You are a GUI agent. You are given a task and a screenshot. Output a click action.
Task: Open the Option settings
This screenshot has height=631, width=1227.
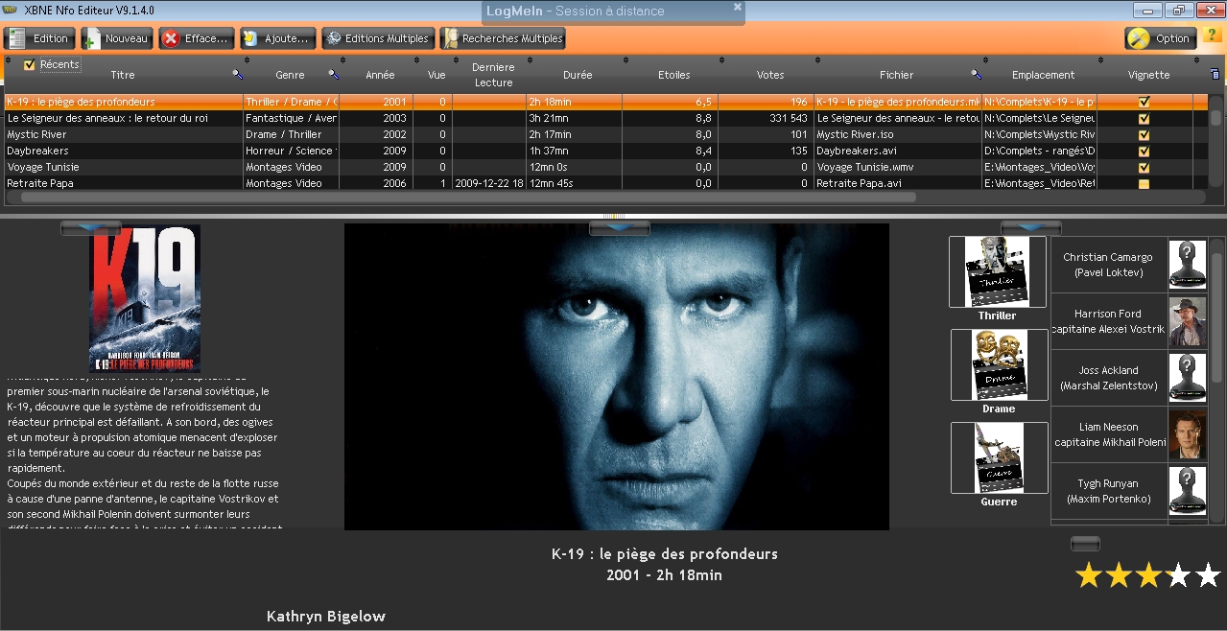[x=1161, y=38]
